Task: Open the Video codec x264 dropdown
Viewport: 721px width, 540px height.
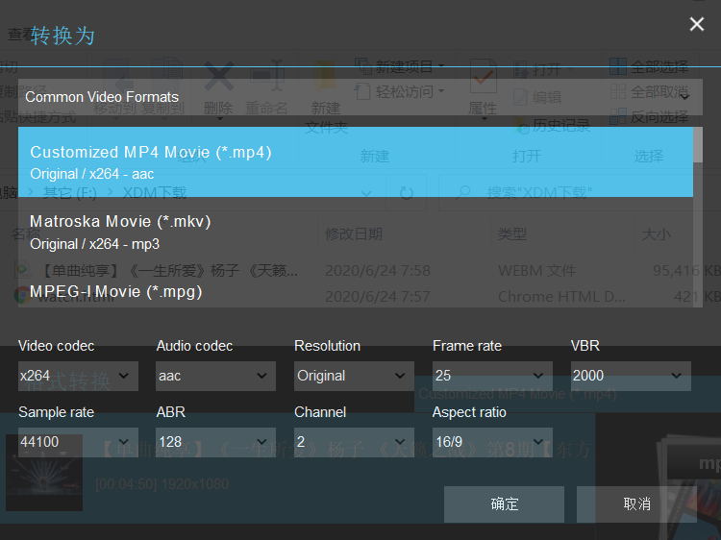Action: click(78, 376)
